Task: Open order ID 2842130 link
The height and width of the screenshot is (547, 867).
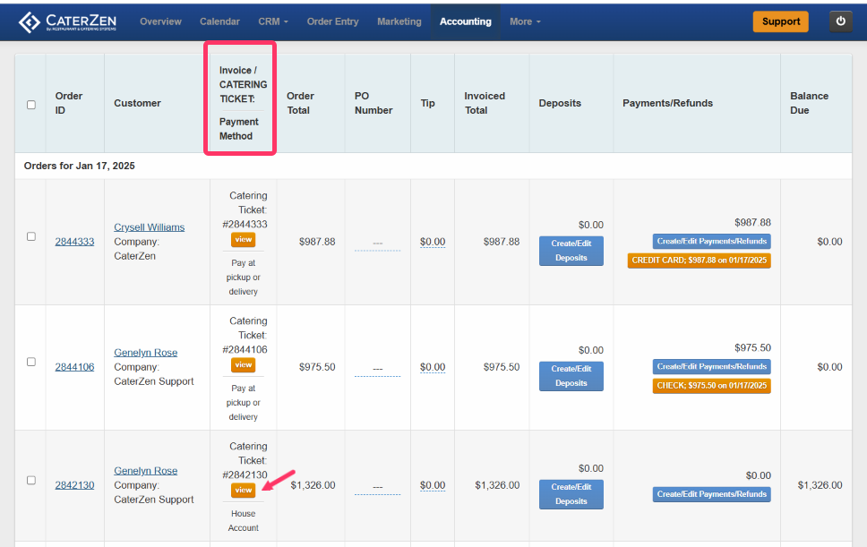Action: (x=74, y=485)
